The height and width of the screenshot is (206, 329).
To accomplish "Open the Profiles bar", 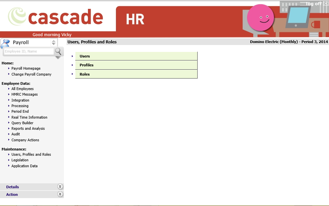I will coord(136,65).
